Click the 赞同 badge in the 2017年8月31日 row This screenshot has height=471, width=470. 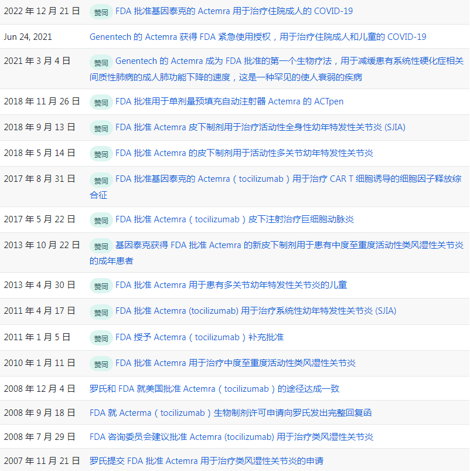click(101, 180)
